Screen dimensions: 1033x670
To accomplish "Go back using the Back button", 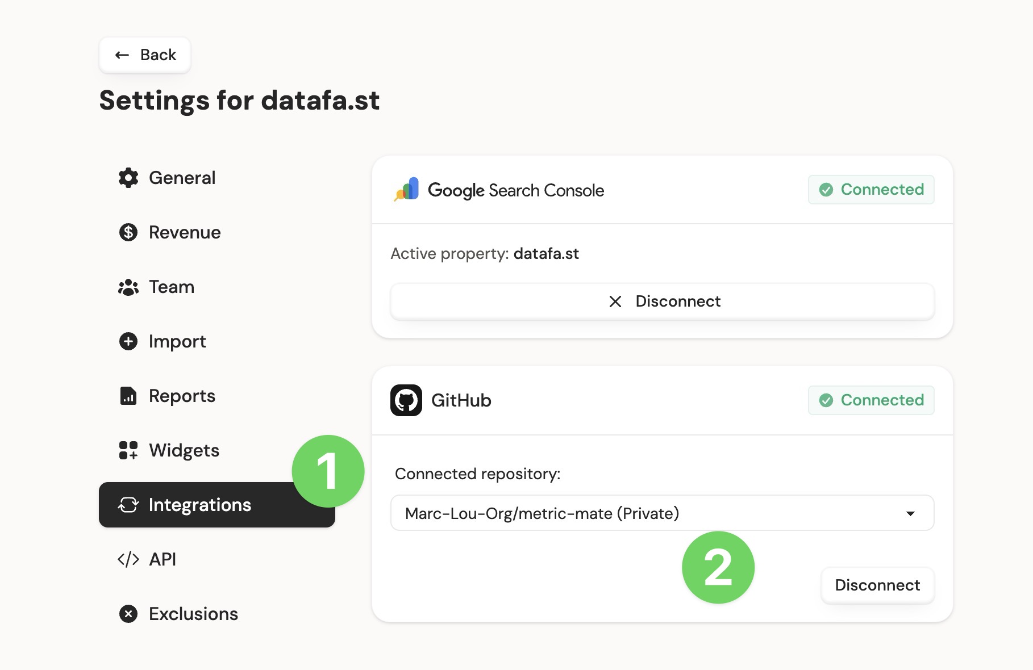I will click(145, 55).
